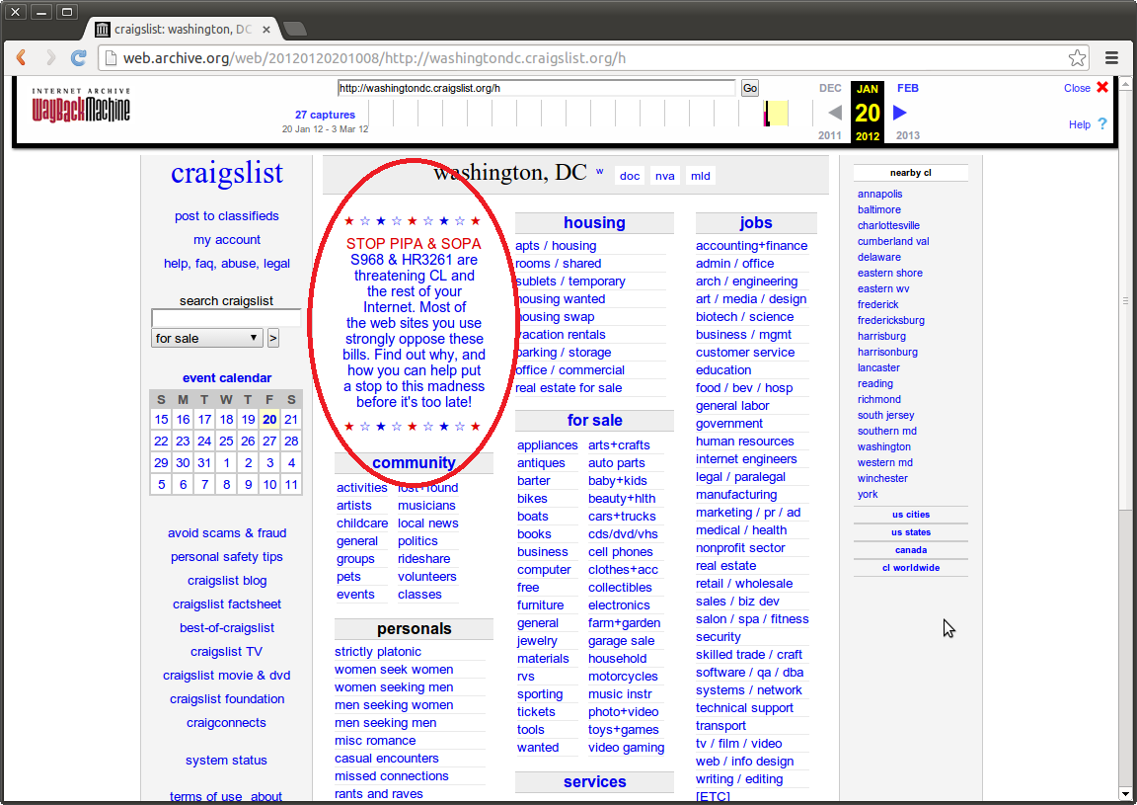Click the Wayback URL input field
The width and height of the screenshot is (1137, 805).
(536, 89)
